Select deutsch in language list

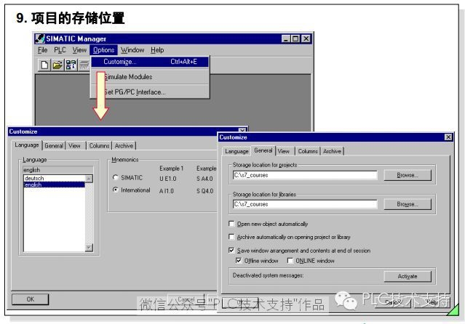(x=54, y=178)
